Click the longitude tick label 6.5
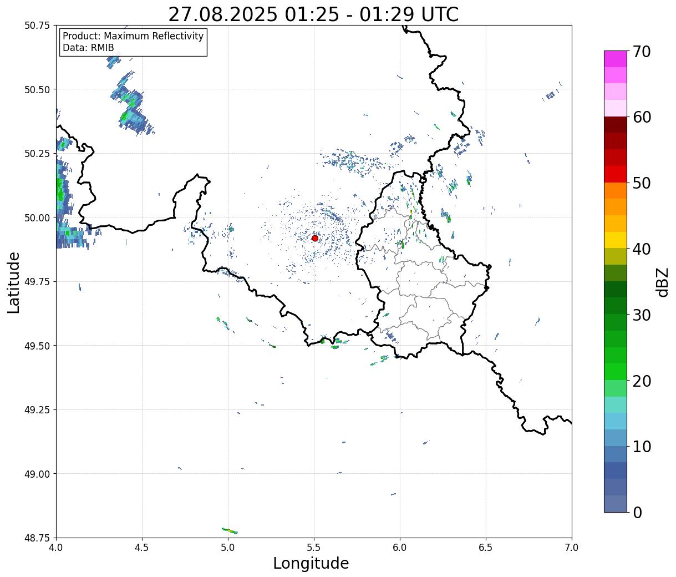The height and width of the screenshot is (577, 676). point(486,548)
